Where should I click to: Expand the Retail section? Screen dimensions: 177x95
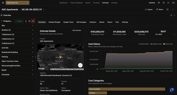click(x=17, y=70)
